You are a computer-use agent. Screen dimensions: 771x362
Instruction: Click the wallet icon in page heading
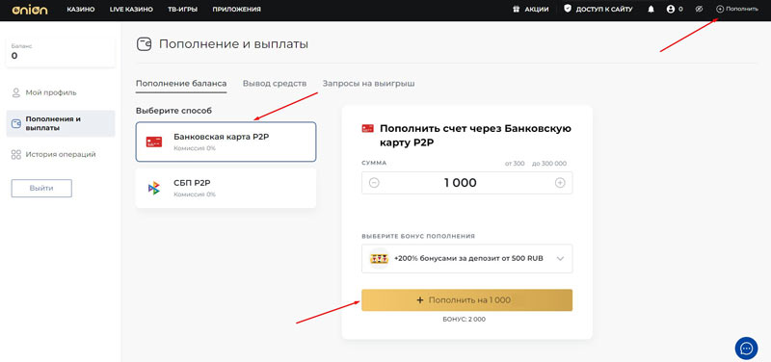coord(144,44)
